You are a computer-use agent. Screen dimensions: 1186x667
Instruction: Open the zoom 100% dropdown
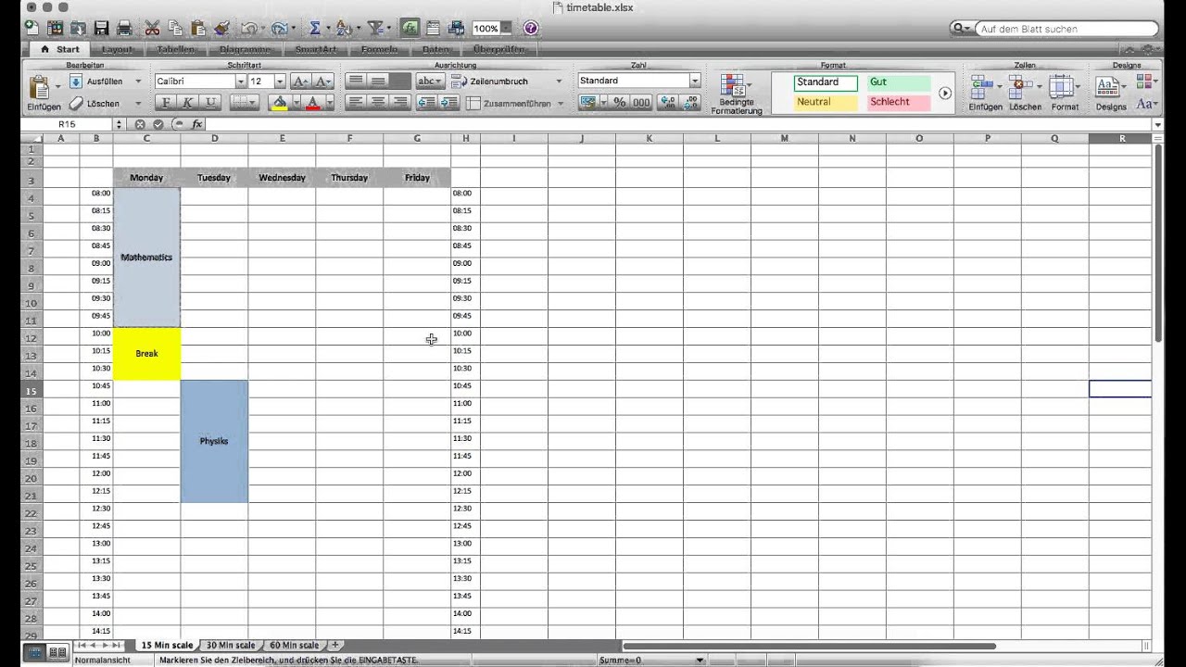coord(506,29)
